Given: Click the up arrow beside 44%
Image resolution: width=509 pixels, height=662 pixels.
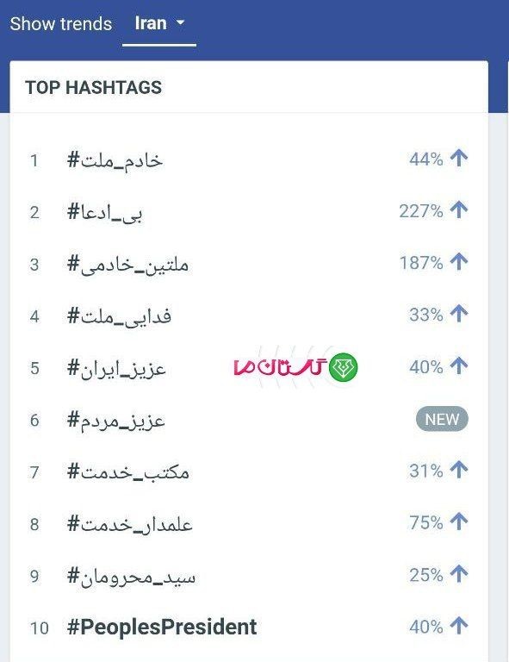Looking at the screenshot, I should pos(459,159).
